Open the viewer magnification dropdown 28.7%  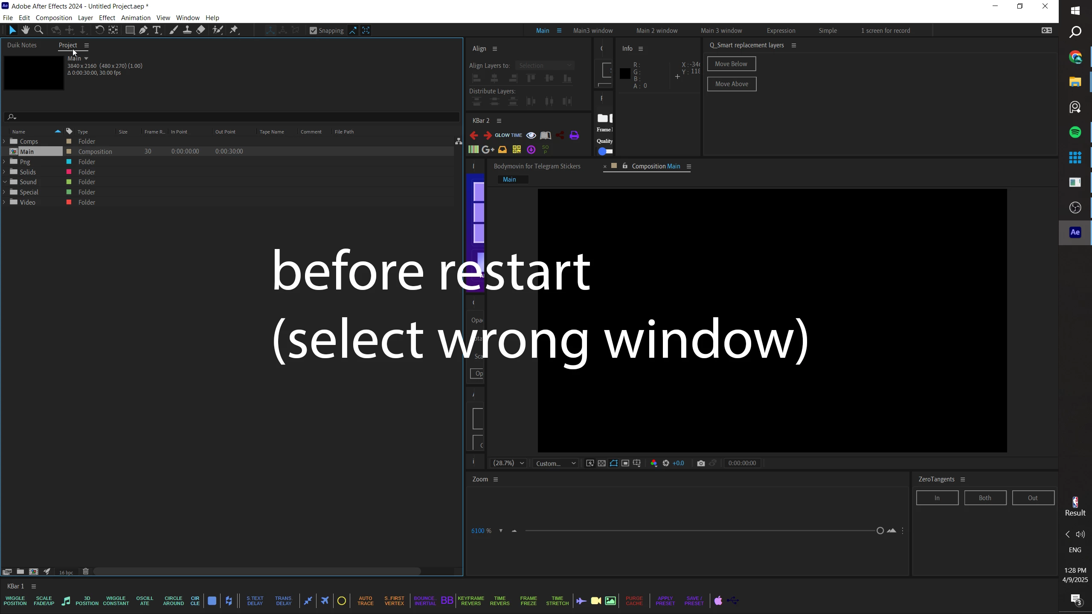(x=508, y=463)
